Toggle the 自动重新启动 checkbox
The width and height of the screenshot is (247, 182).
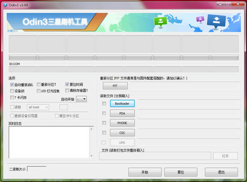[x=12, y=84]
